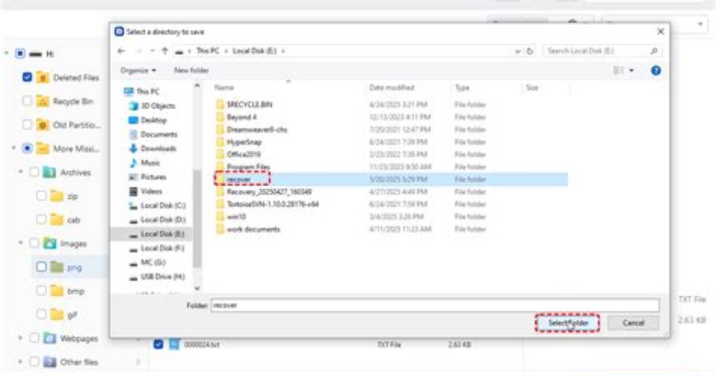Select MC (G:) drive in navigation pane

point(147,262)
